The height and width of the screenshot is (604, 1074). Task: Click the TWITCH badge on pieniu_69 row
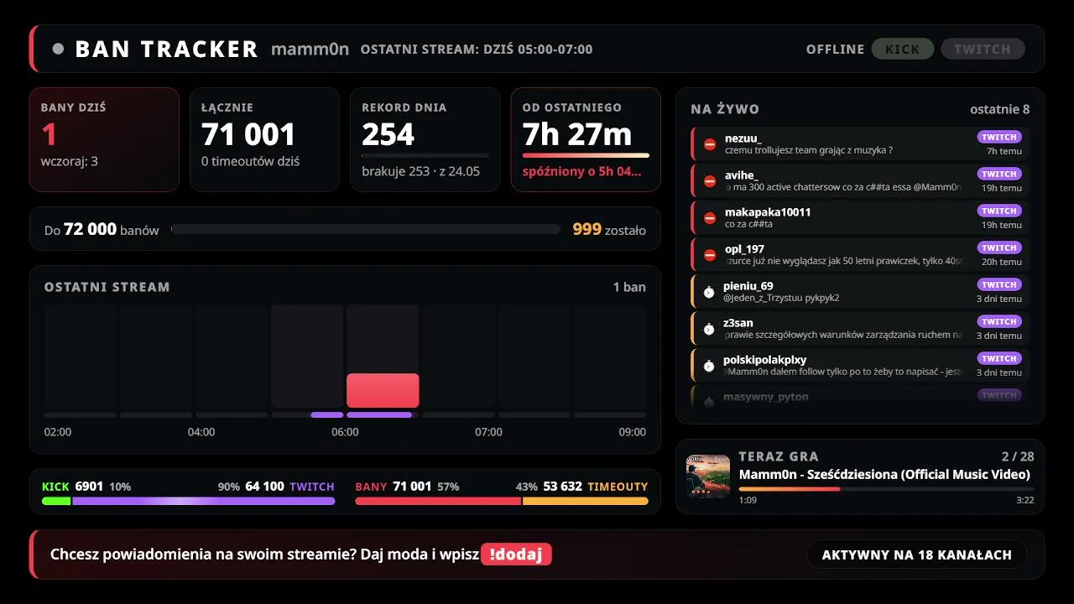tap(999, 284)
